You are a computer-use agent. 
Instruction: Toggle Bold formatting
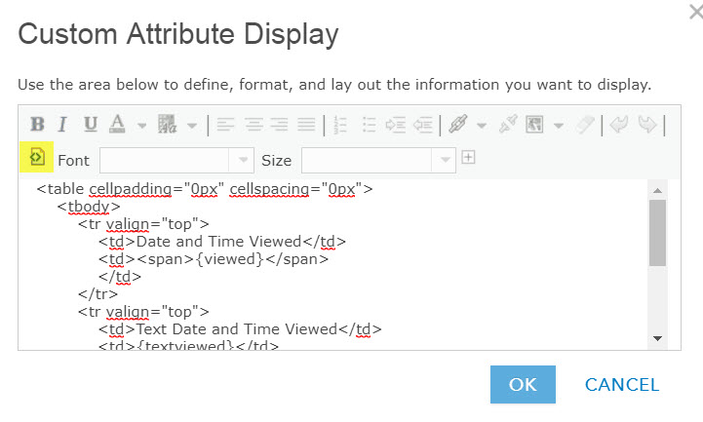click(37, 124)
